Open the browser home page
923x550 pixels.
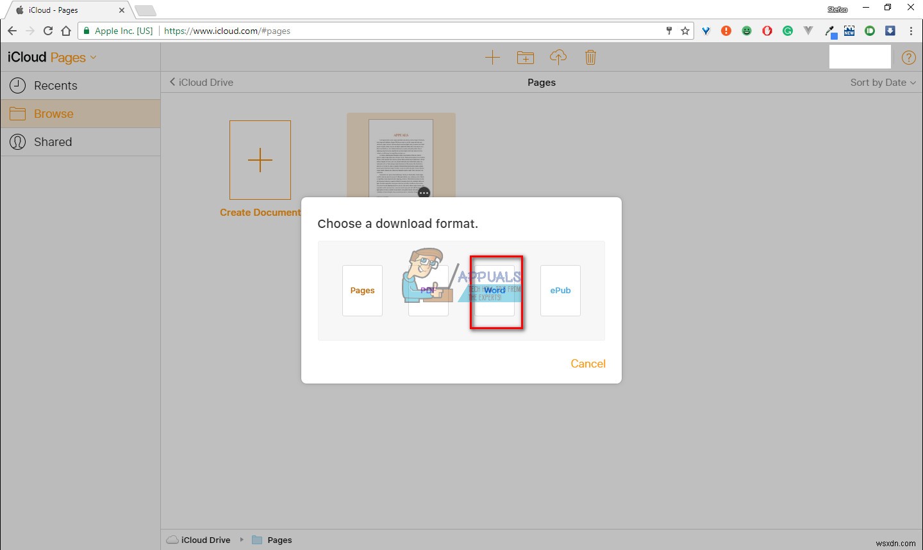point(66,31)
